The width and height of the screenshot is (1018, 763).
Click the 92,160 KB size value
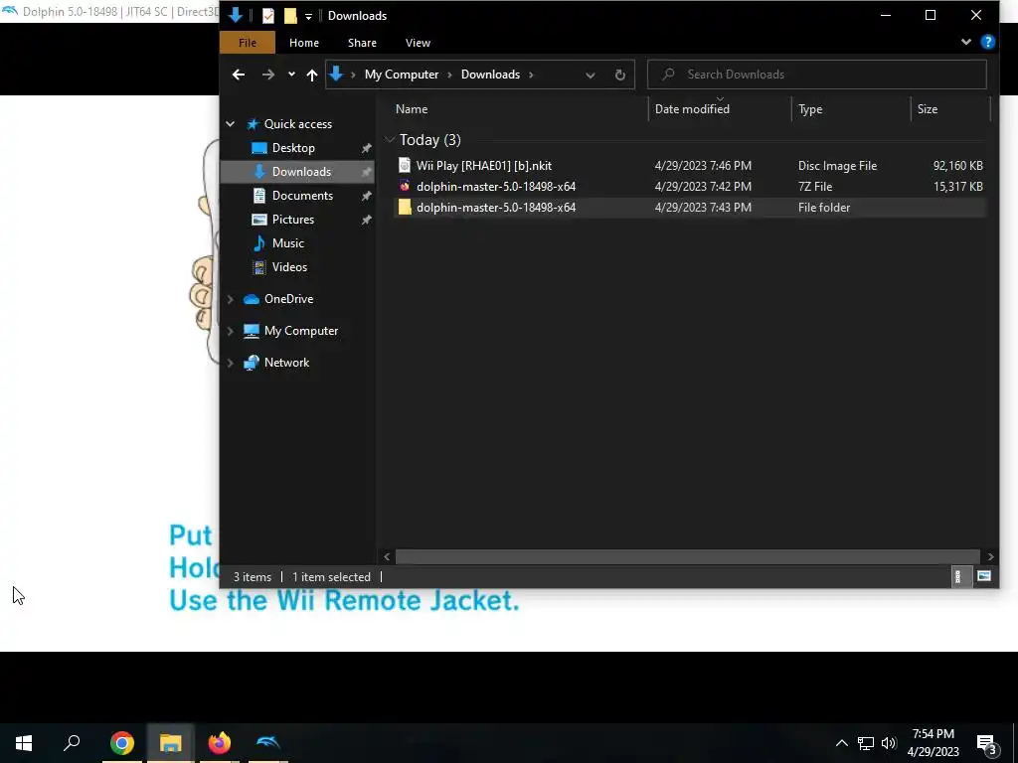point(957,166)
